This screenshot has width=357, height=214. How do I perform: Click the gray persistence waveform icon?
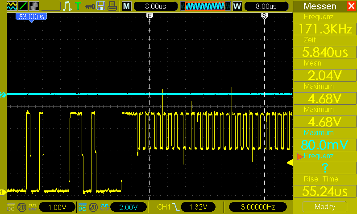coord(34,6)
